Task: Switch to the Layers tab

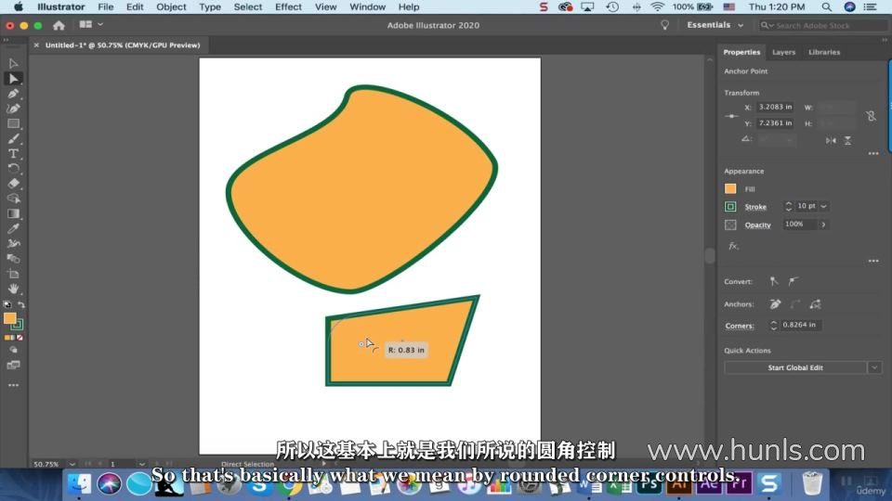Action: tap(783, 52)
